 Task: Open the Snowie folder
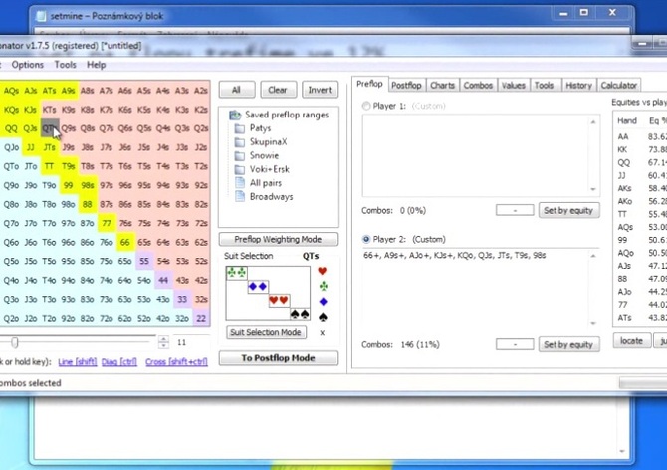pyautogui.click(x=257, y=155)
